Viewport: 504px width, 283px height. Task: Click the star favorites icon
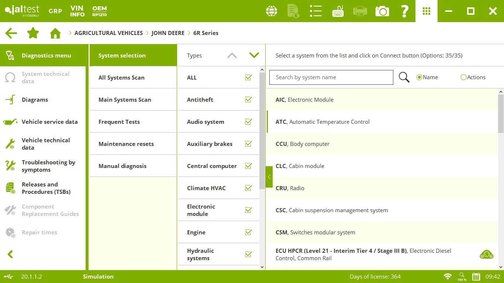(x=33, y=33)
